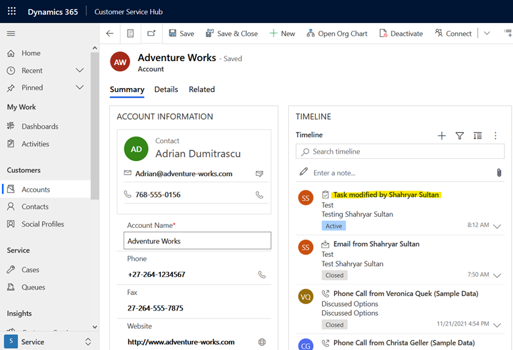Image resolution: width=513 pixels, height=350 pixels.
Task: Expand the Pinned chevron
Action: (x=80, y=87)
